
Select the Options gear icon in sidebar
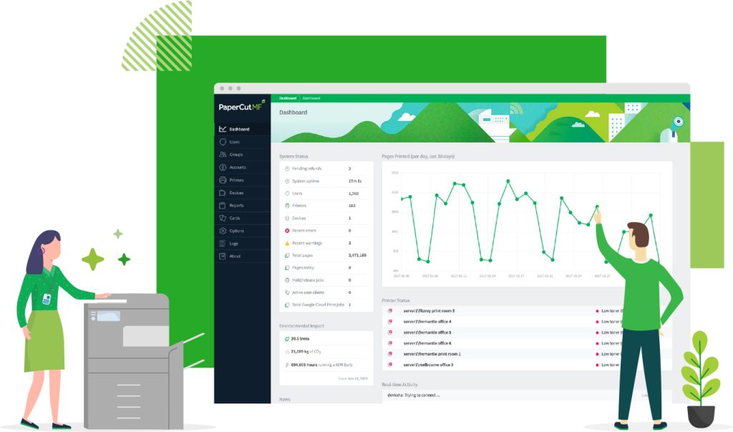pyautogui.click(x=223, y=231)
